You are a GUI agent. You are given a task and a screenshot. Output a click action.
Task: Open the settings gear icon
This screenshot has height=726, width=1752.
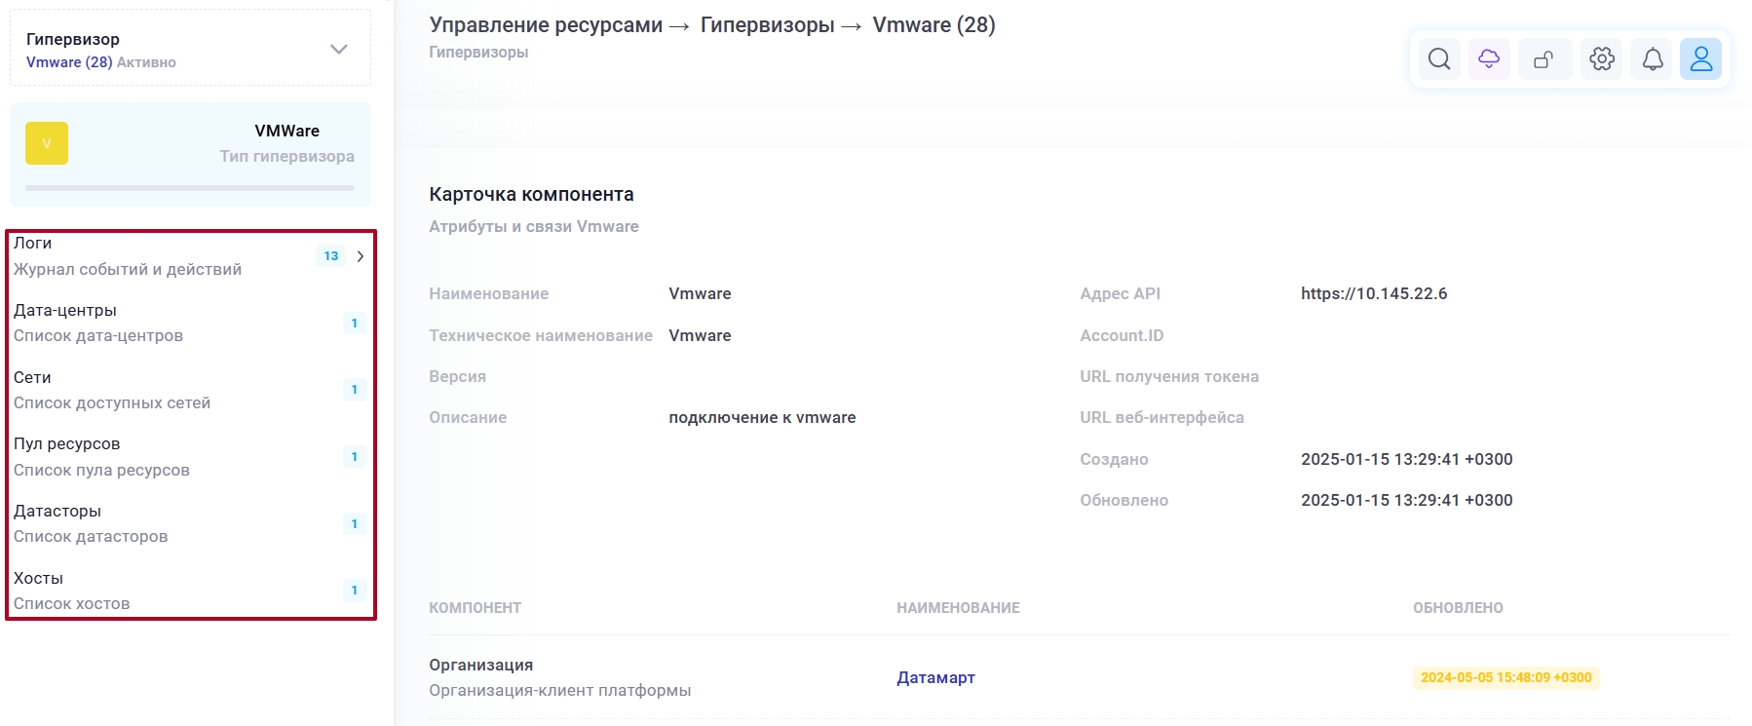(1599, 58)
